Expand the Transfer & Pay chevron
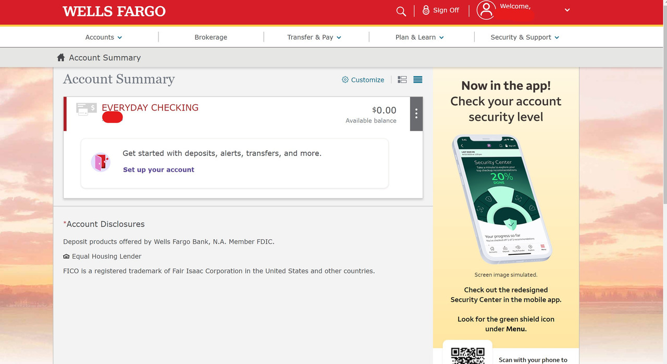Screen dimensions: 667x364 [339, 38]
